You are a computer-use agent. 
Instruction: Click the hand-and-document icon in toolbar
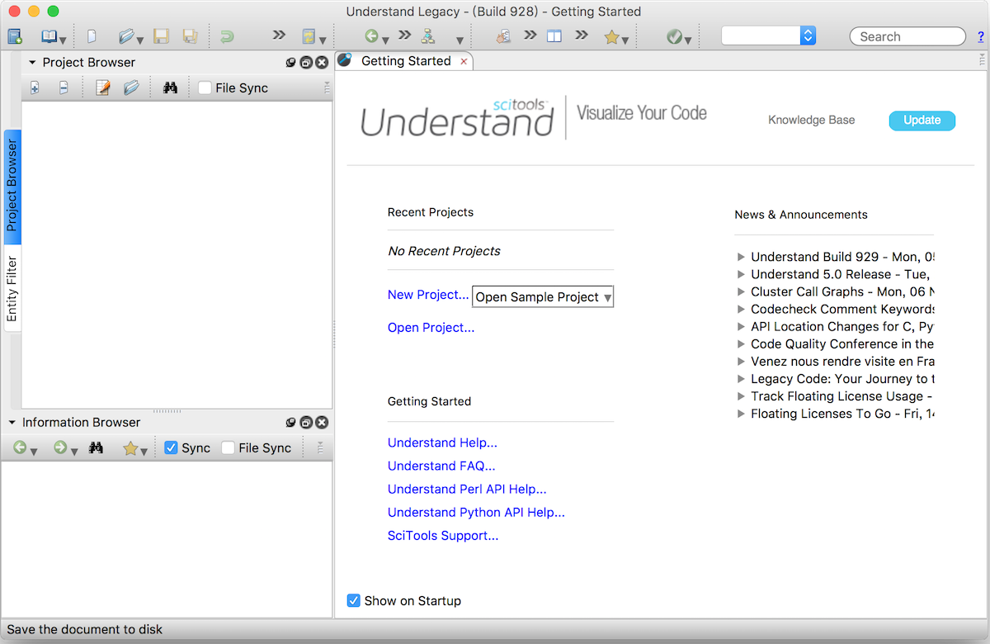[502, 36]
